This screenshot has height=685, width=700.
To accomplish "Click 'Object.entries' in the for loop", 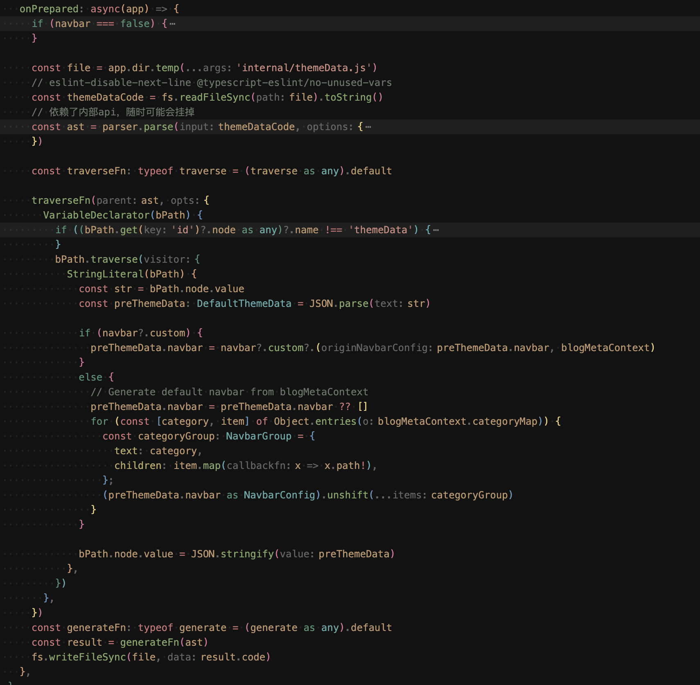I will (x=315, y=421).
